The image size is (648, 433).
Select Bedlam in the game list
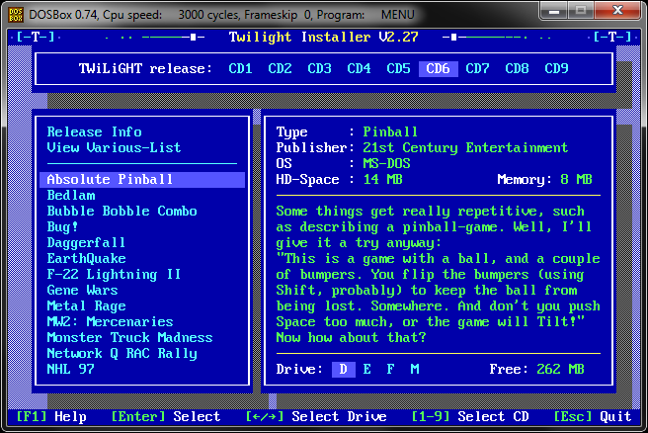(x=71, y=195)
